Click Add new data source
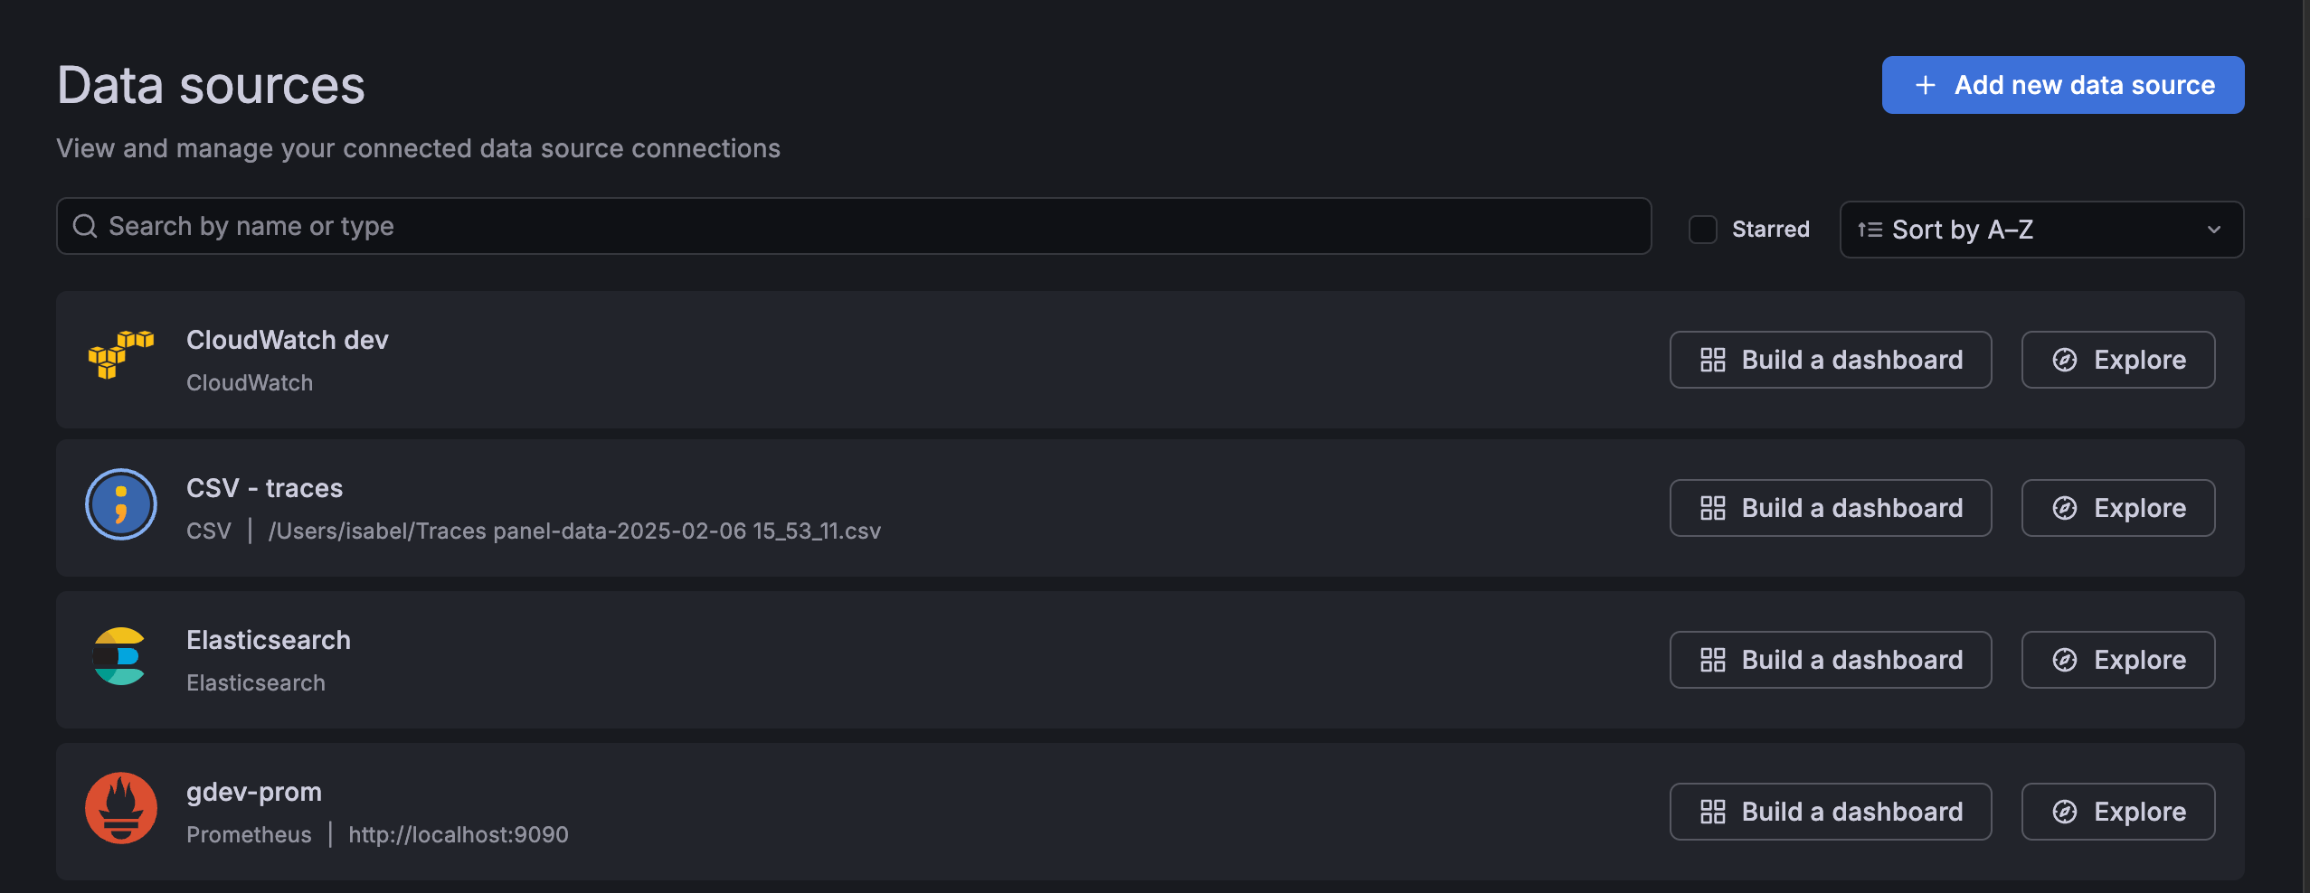Screen dimensions: 2310x893 coord(2061,84)
